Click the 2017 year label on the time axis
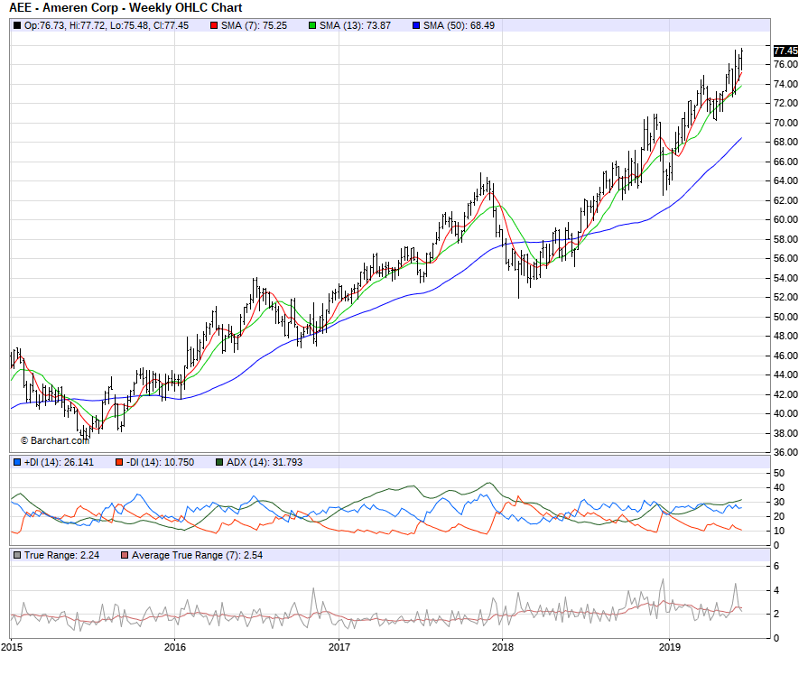 (x=339, y=647)
